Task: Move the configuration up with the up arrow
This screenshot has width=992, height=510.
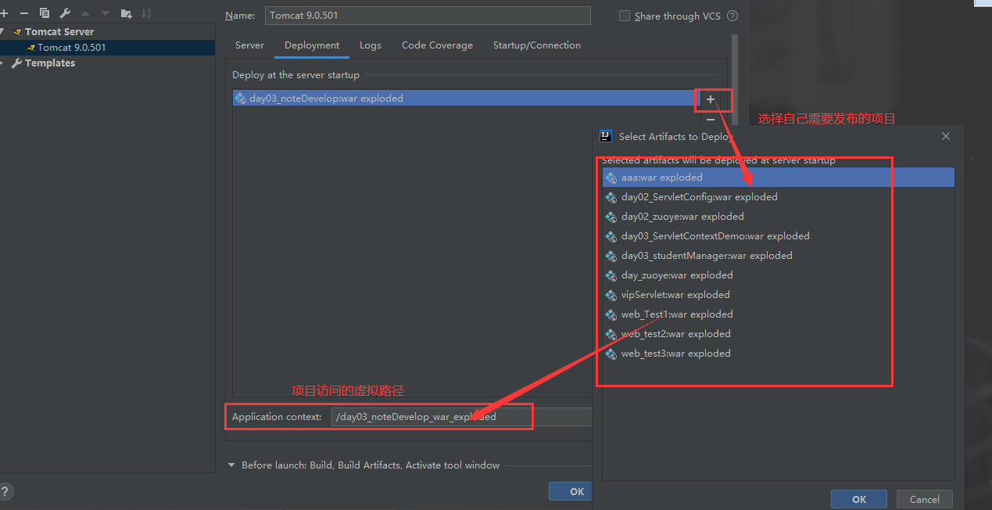Action: point(85,13)
